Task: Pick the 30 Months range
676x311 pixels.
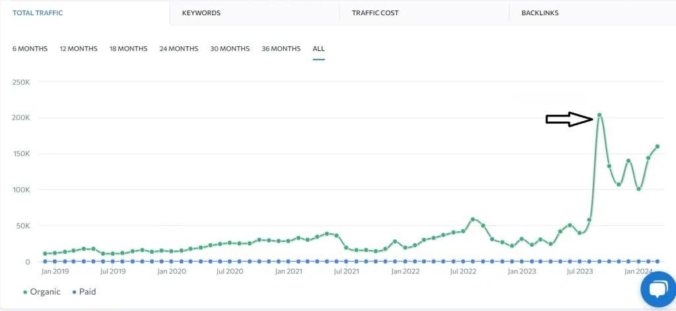Action: tap(230, 49)
